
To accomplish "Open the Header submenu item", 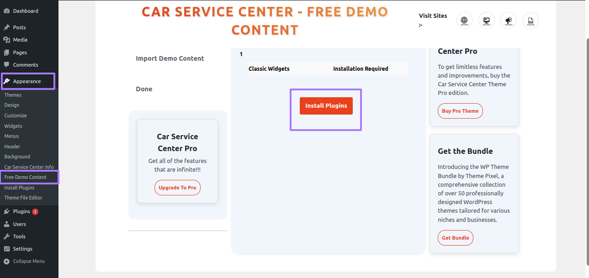I will click(12, 147).
